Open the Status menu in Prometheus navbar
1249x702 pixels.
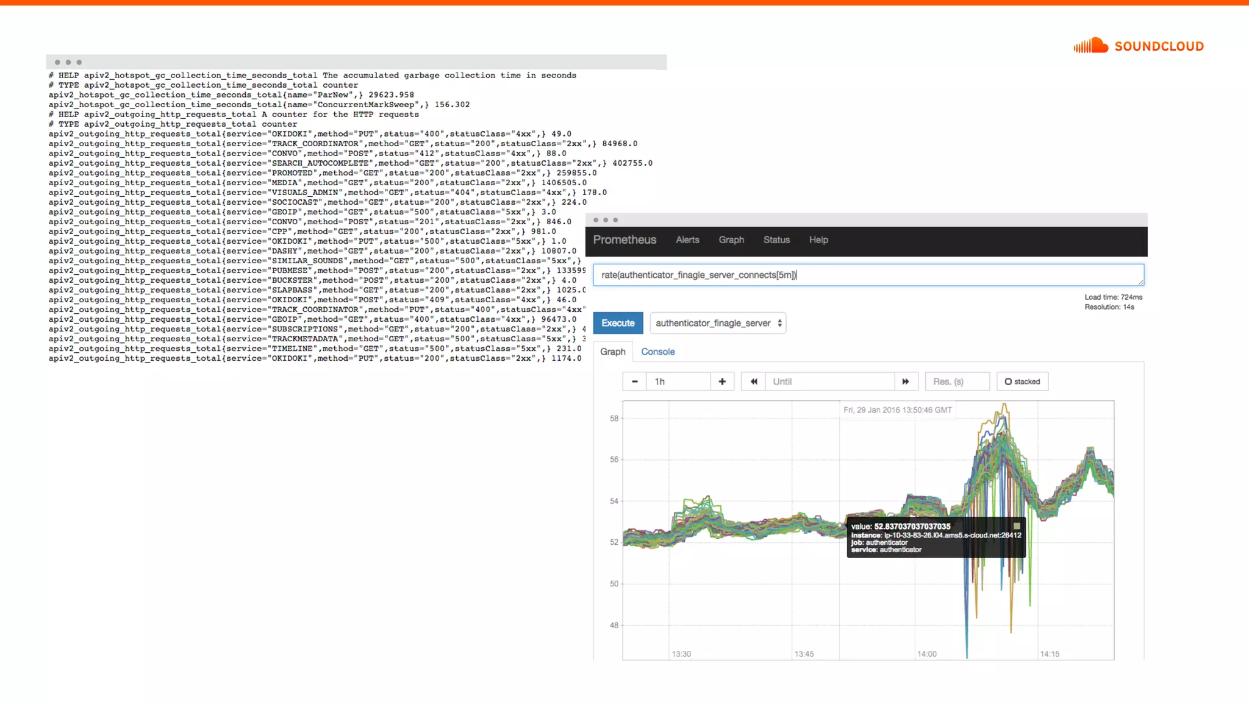[x=776, y=240]
